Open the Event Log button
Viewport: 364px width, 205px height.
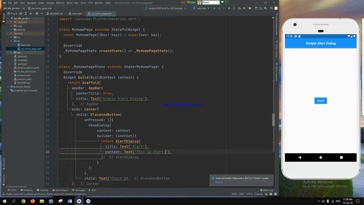click(x=267, y=190)
